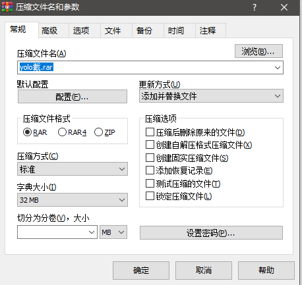
Task: Confirm with the 确定 button
Action: tap(141, 271)
